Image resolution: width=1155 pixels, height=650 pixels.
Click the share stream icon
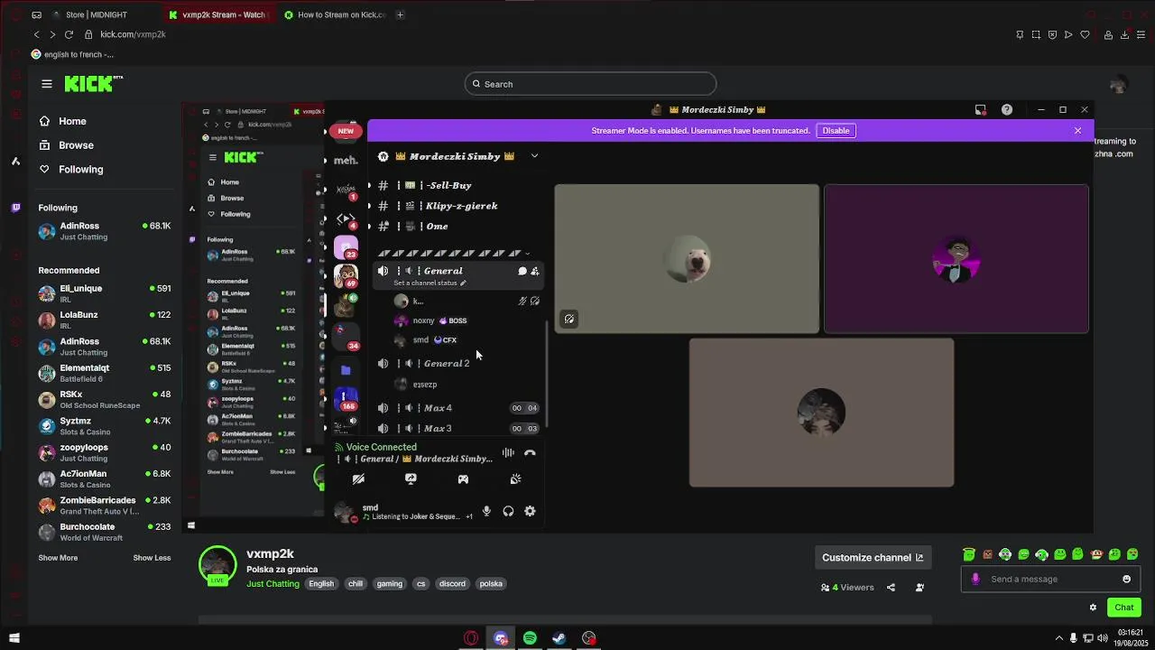point(891,587)
